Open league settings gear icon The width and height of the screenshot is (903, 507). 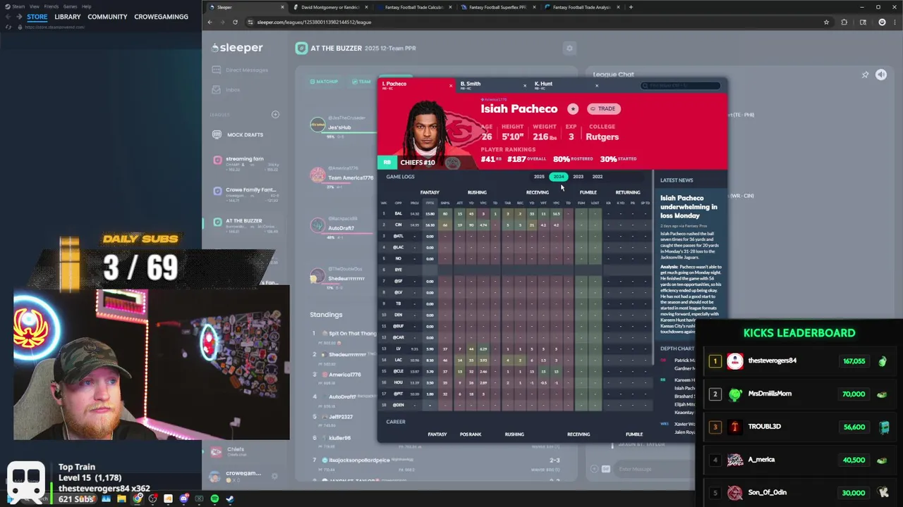pos(569,48)
